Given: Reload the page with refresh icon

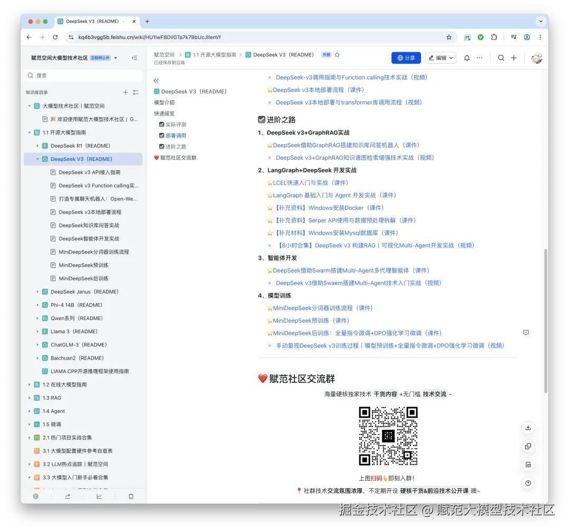Looking at the screenshot, I should tap(55, 37).
